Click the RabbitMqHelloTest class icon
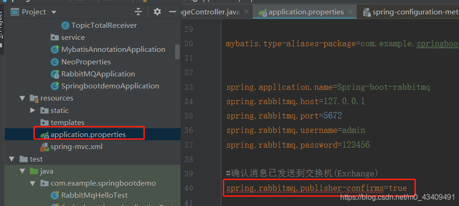This screenshot has height=206, width=459. pos(55,195)
